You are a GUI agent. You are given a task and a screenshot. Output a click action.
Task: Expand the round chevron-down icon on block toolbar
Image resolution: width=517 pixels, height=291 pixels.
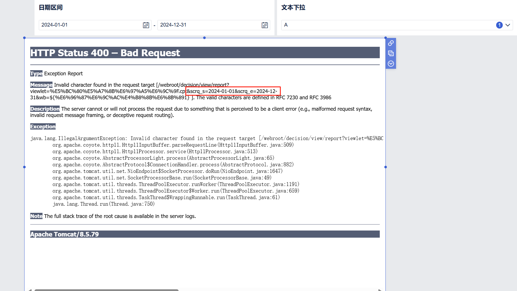391,64
